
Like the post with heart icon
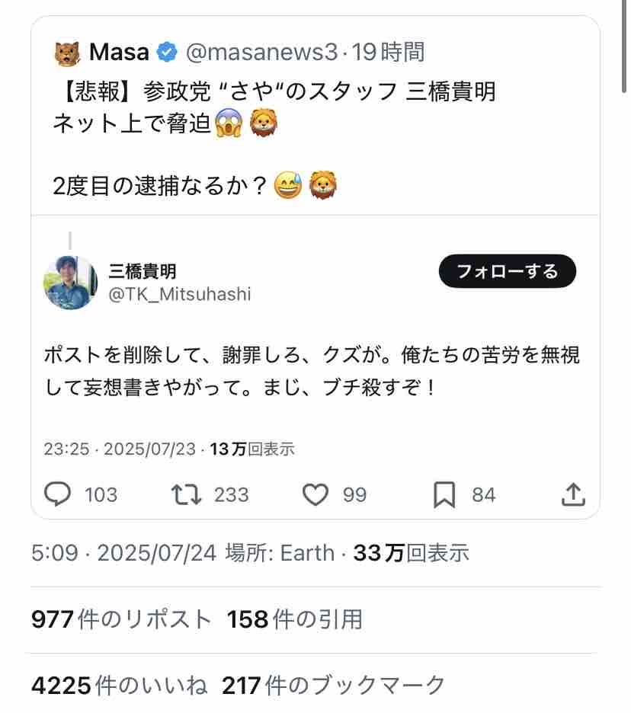[315, 494]
